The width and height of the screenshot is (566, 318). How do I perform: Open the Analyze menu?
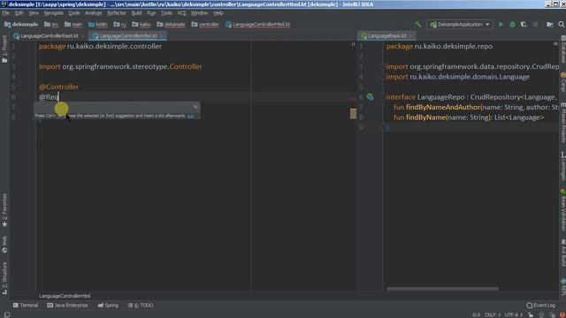(94, 13)
